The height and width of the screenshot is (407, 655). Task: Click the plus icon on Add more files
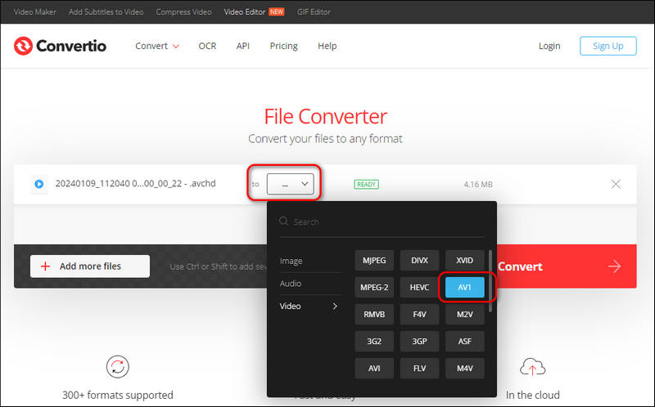pos(45,266)
